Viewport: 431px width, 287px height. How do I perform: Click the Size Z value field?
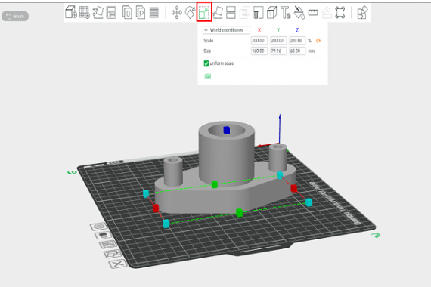point(297,51)
